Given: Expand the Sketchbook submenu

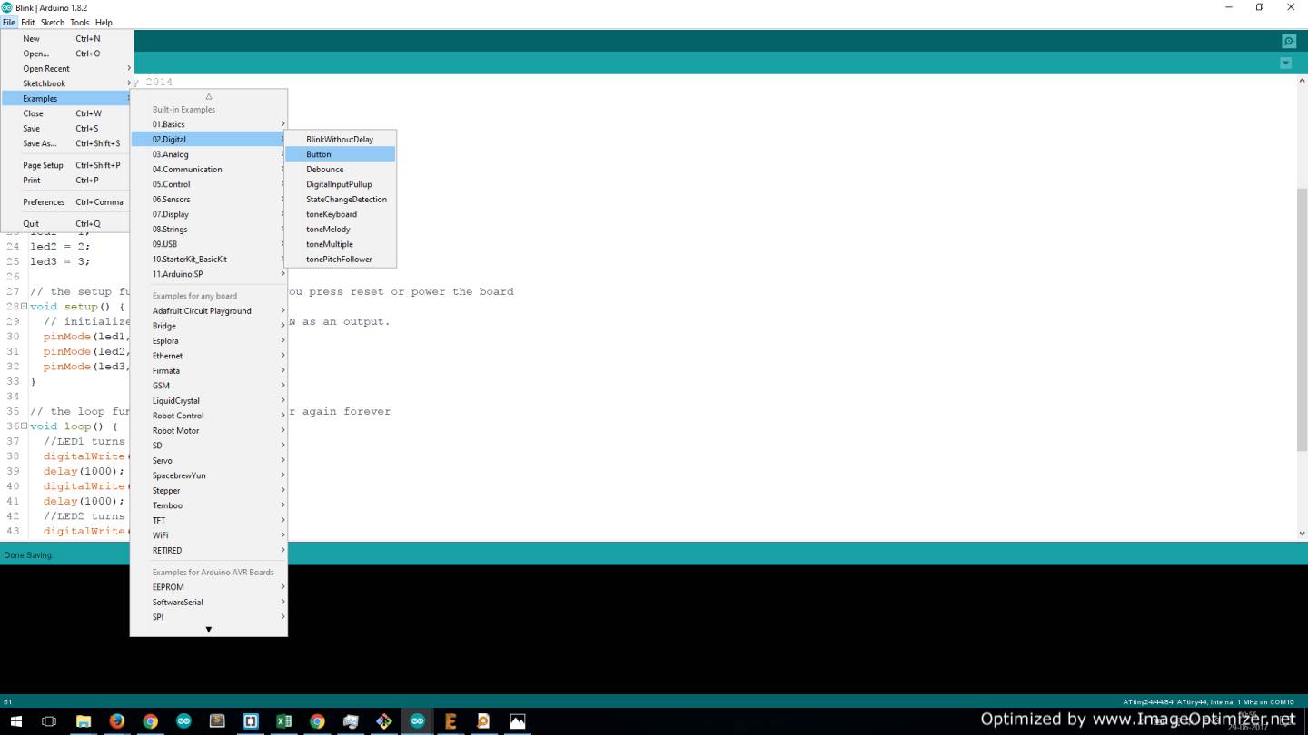Looking at the screenshot, I should 67,83.
